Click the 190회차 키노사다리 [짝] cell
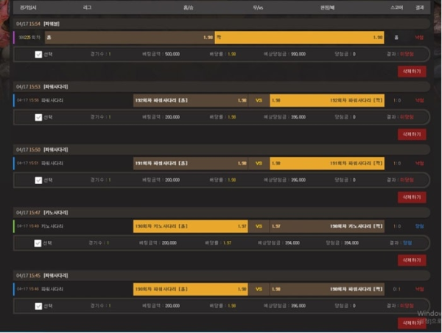The height and width of the screenshot is (333, 442). click(327, 226)
